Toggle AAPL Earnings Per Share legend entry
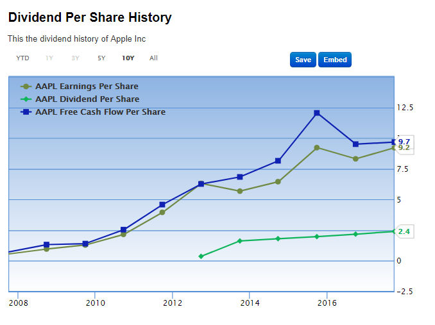 point(80,87)
